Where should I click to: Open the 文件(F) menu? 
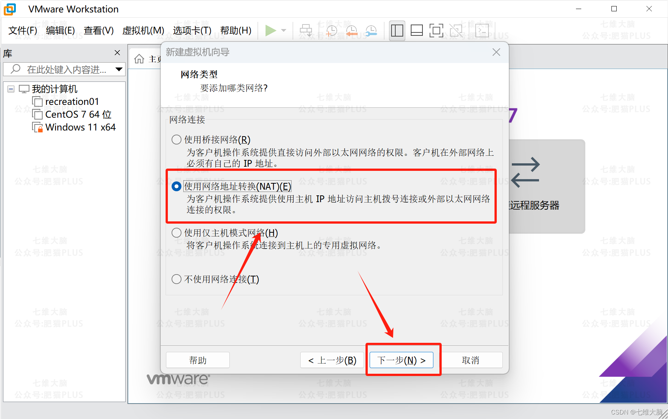pyautogui.click(x=23, y=31)
